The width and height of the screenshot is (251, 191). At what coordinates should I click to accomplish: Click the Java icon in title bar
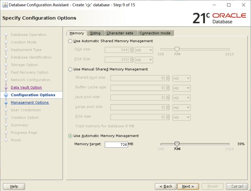tap(5, 5)
